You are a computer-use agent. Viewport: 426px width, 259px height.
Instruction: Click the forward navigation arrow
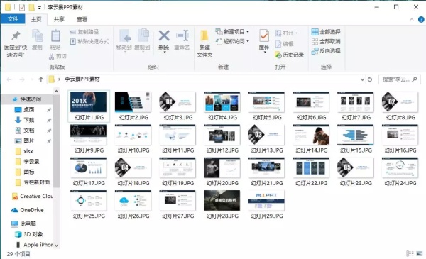coord(22,79)
